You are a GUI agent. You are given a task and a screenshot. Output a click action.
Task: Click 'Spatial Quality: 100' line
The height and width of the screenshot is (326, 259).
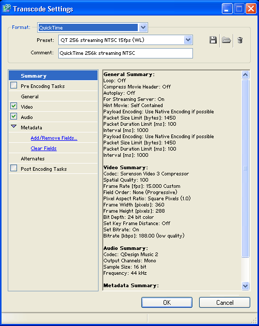[x=126, y=180]
